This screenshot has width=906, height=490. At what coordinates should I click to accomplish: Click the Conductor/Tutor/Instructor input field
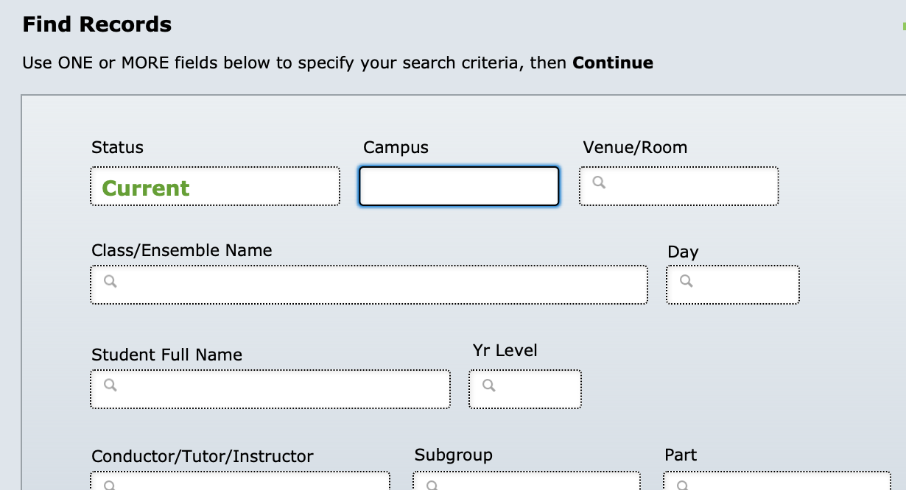240,481
